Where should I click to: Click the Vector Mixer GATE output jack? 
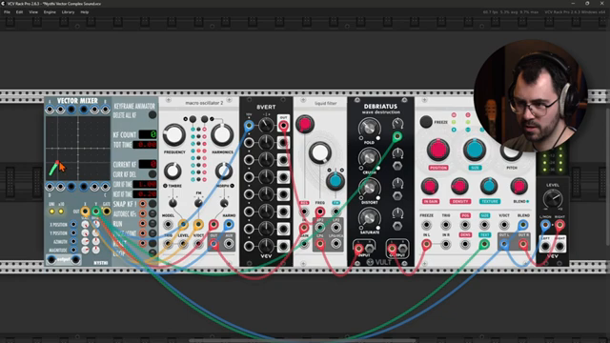click(x=106, y=212)
